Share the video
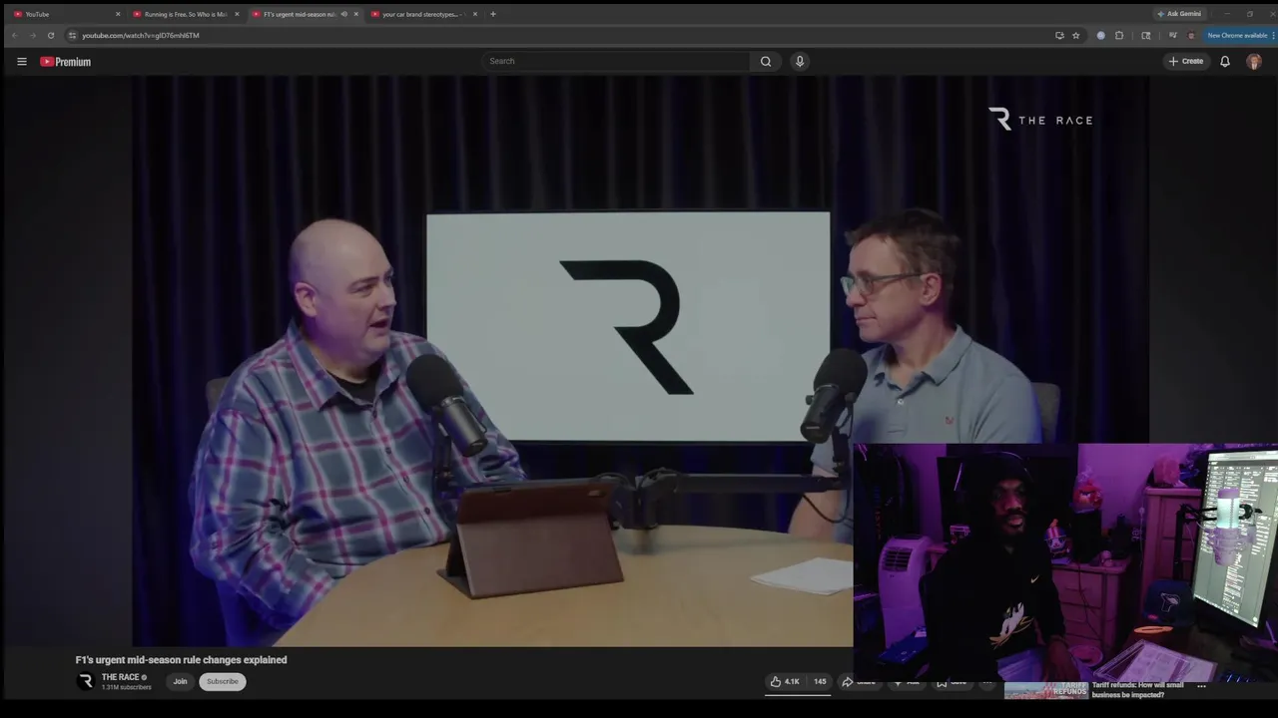The image size is (1278, 718). pos(860,681)
